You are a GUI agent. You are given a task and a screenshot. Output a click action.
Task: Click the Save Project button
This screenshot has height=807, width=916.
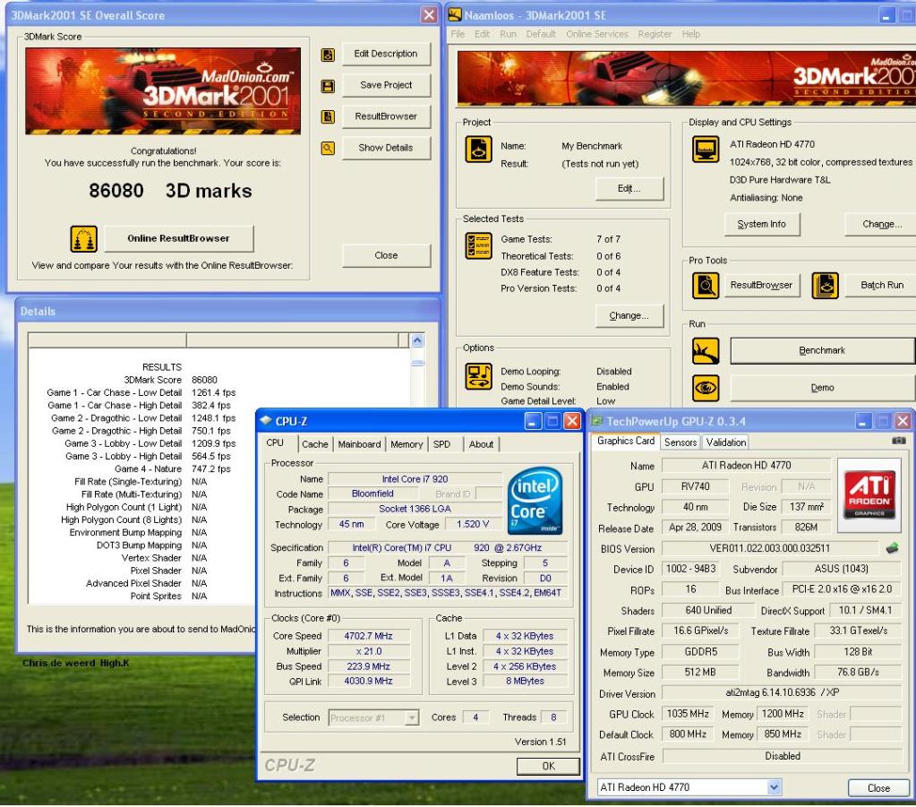386,85
